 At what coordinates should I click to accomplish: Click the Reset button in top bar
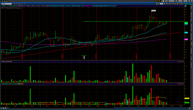point(180,1)
